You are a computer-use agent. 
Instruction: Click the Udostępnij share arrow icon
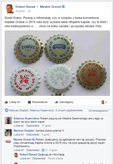tap(56, 102)
